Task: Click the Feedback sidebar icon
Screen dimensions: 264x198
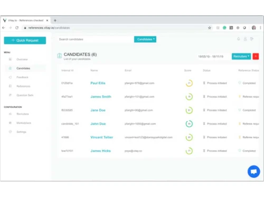Action: pyautogui.click(x=10, y=77)
